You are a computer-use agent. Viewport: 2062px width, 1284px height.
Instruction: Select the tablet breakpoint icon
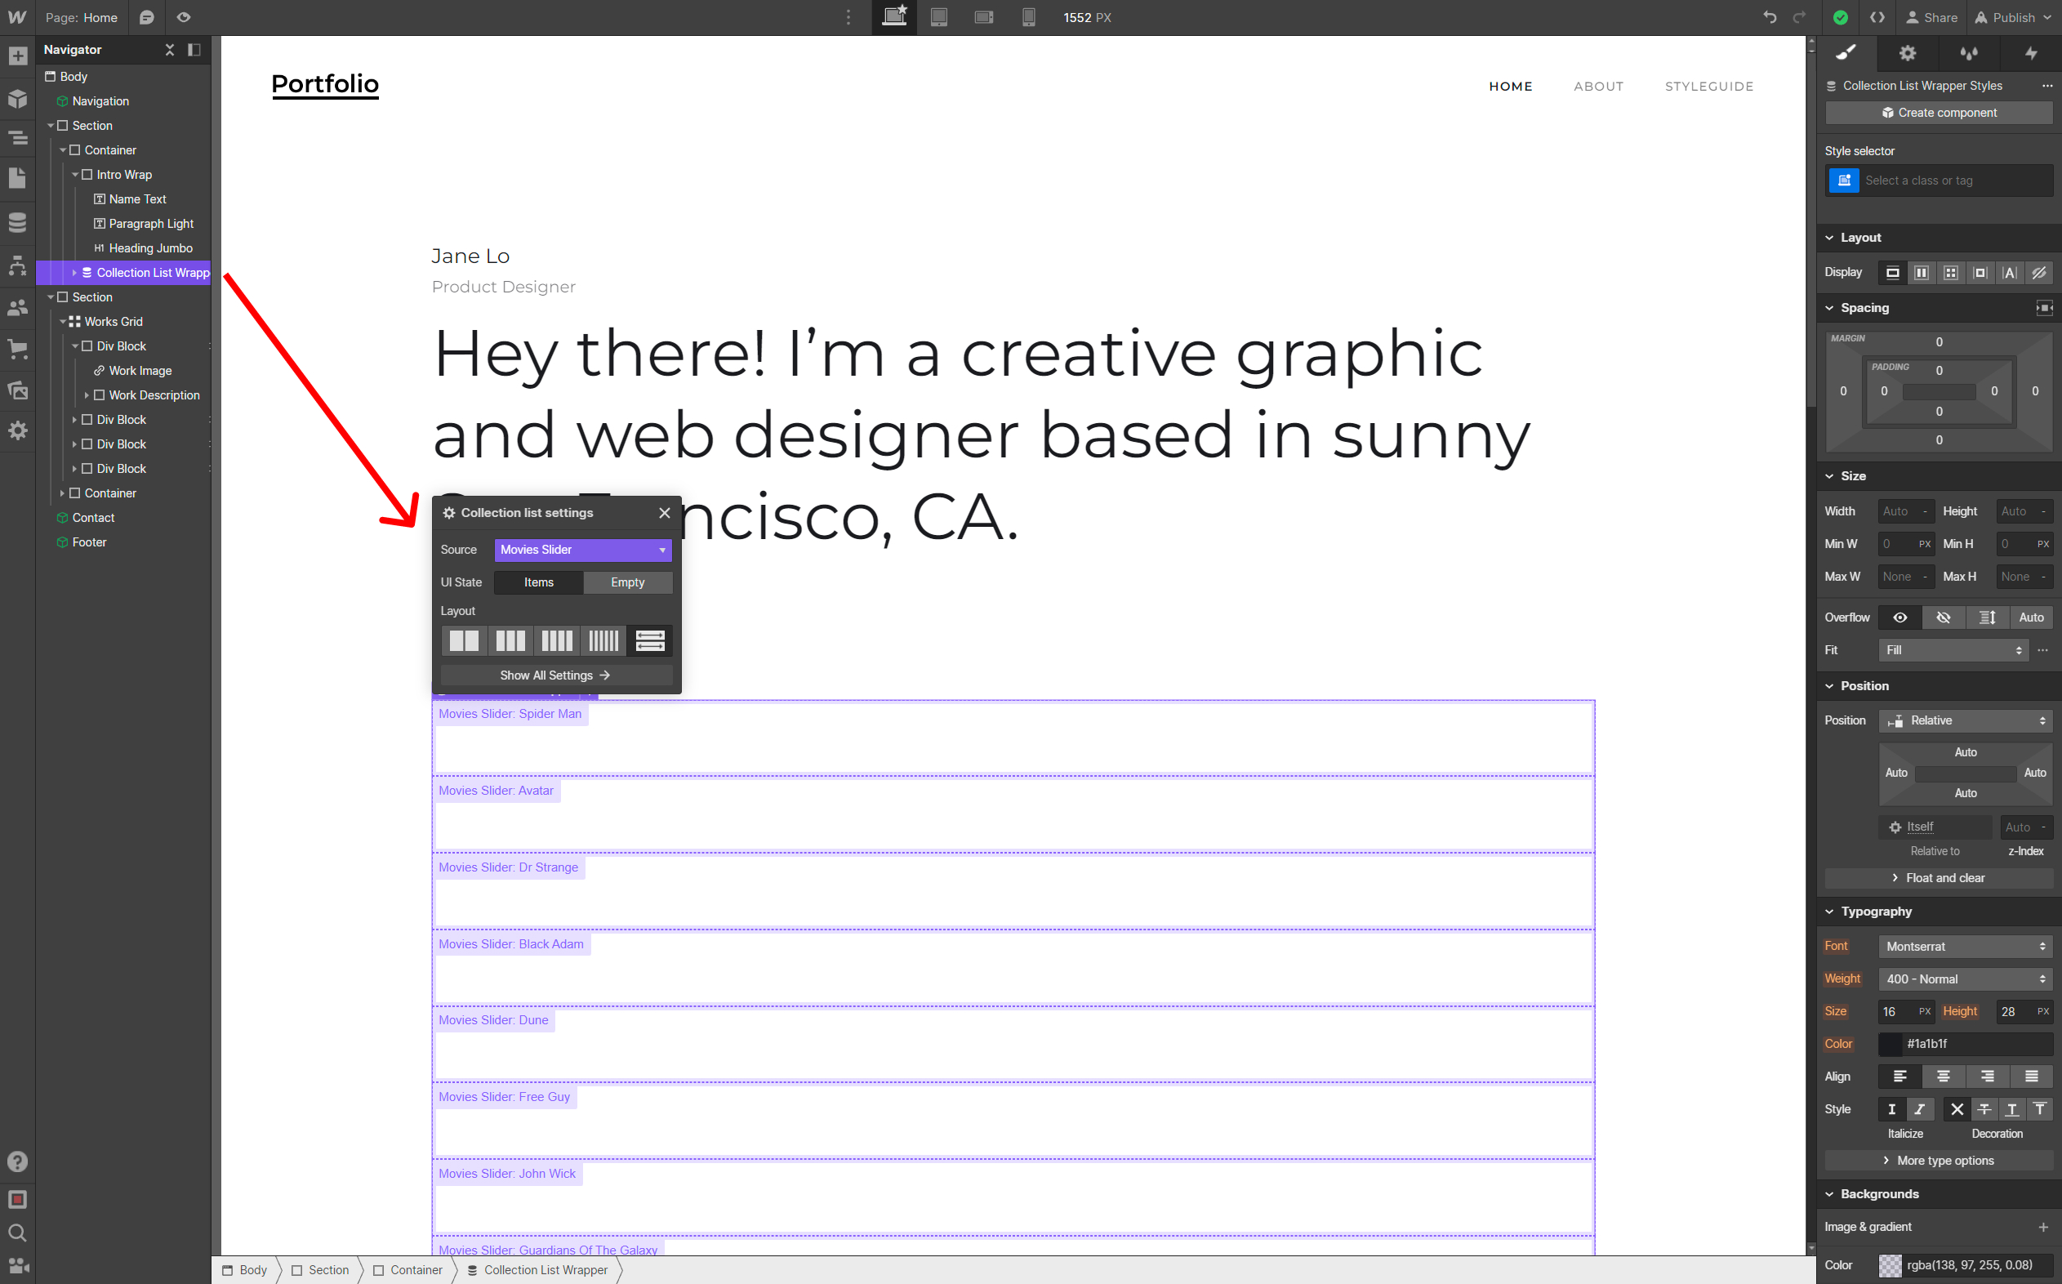coord(939,17)
